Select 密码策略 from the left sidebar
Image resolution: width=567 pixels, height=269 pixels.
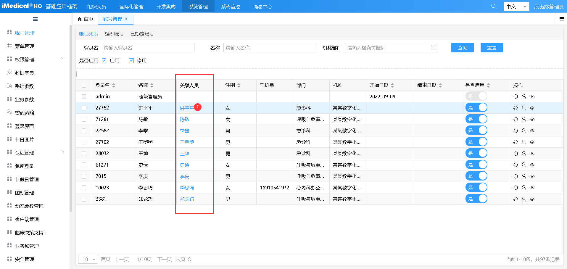25,112
